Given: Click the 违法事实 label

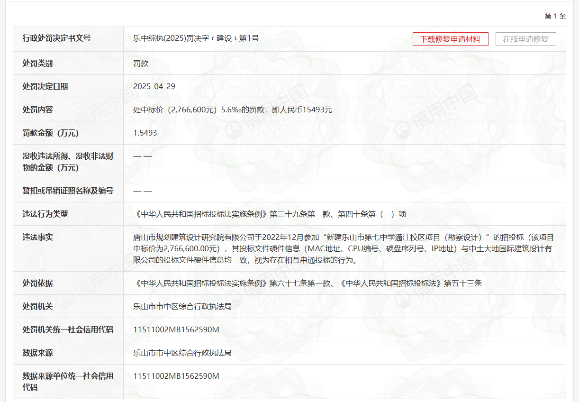Looking at the screenshot, I should pyautogui.click(x=37, y=237).
